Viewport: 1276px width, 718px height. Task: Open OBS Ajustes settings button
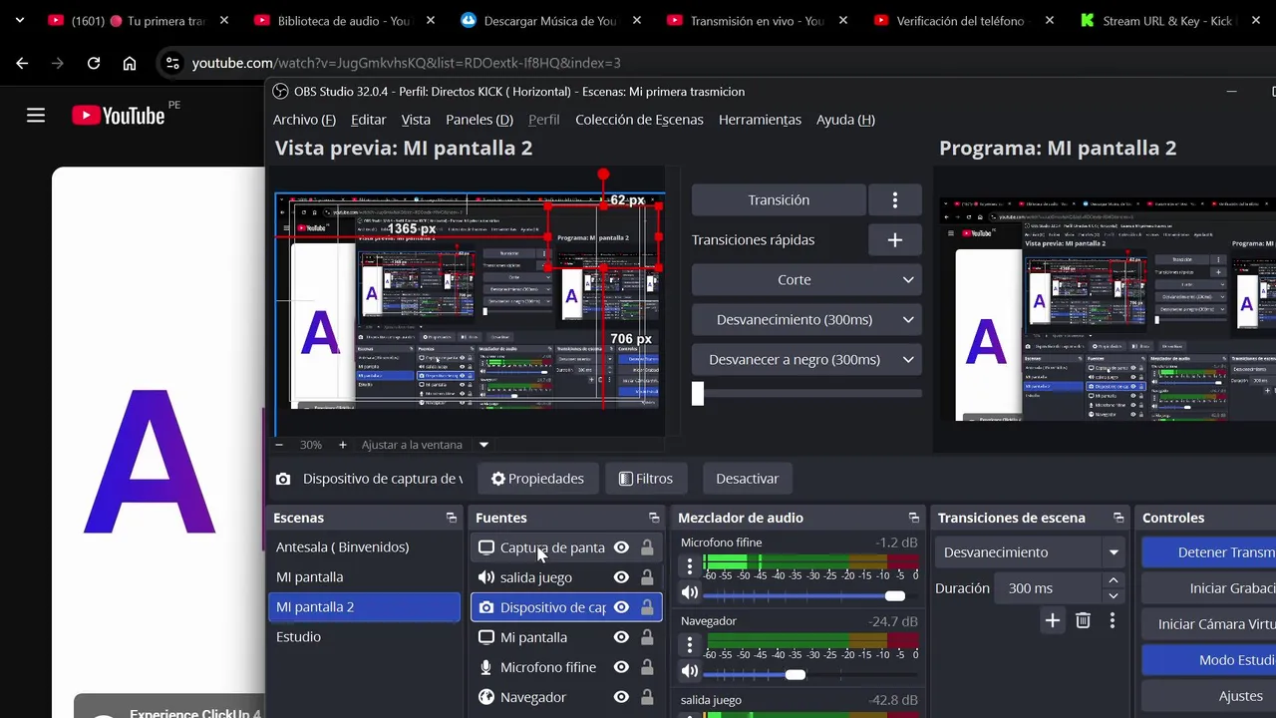click(x=1208, y=696)
